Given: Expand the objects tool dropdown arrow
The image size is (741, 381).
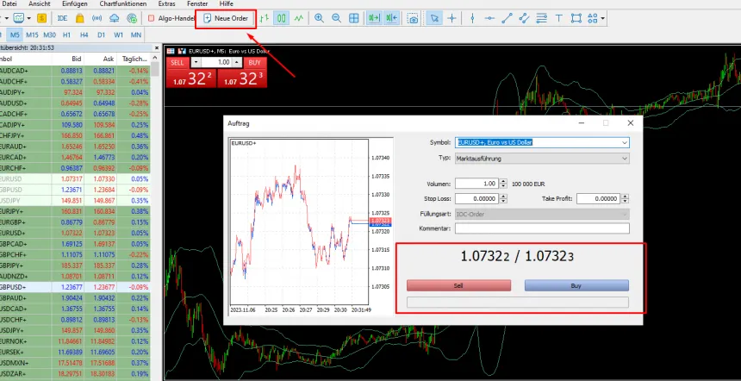Looking at the screenshot, I should [602, 18].
